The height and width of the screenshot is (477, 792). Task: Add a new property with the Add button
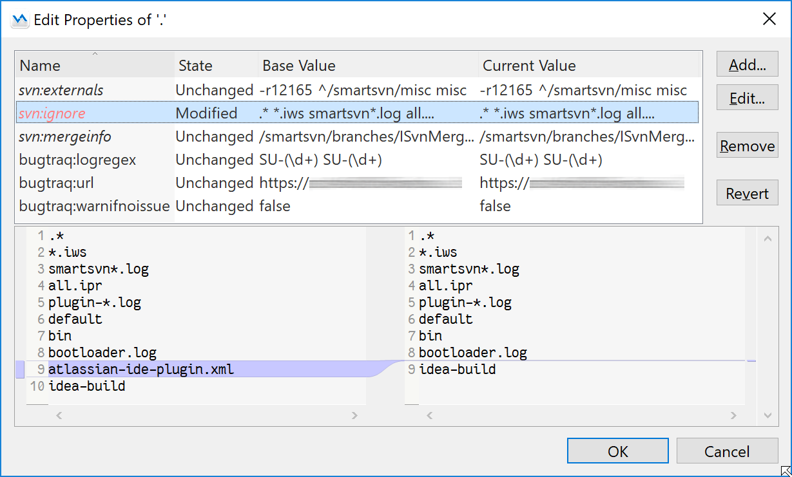(747, 64)
